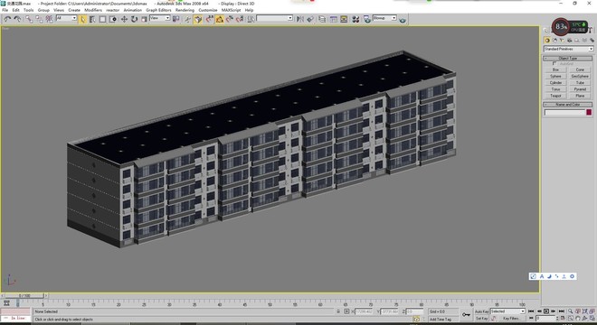Open the Modifiers menu
Viewport: 597px width, 325px height.
click(93, 10)
